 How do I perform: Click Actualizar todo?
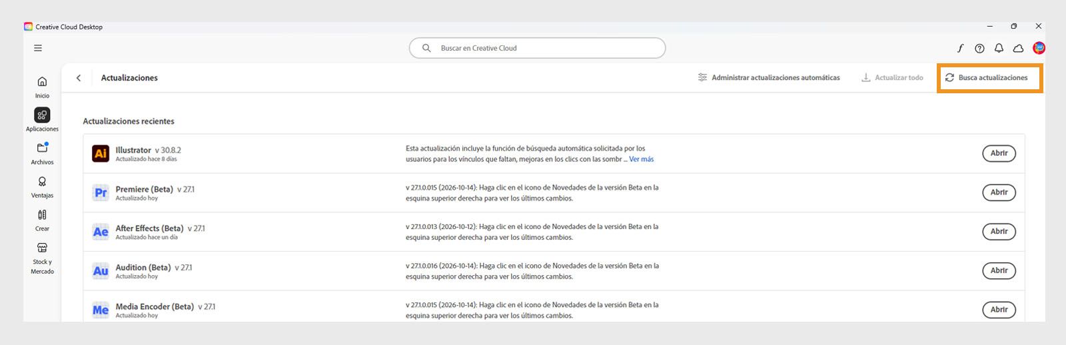coord(892,78)
